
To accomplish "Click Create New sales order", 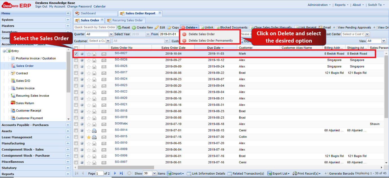I will coord(143,27).
